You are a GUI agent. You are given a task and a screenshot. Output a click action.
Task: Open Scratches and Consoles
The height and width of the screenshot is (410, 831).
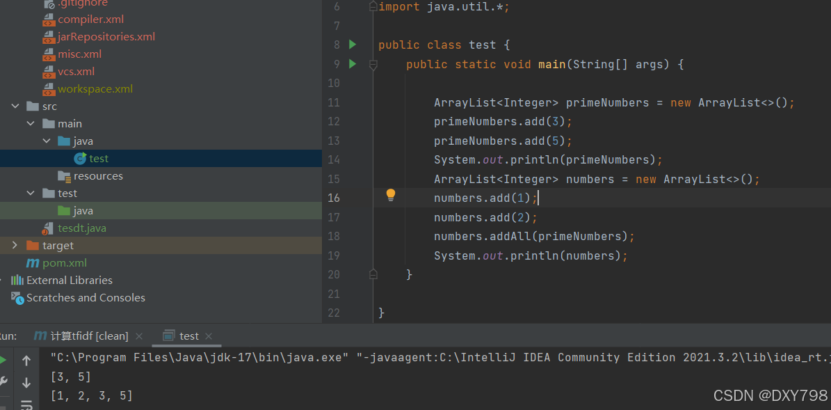pyautogui.click(x=85, y=297)
